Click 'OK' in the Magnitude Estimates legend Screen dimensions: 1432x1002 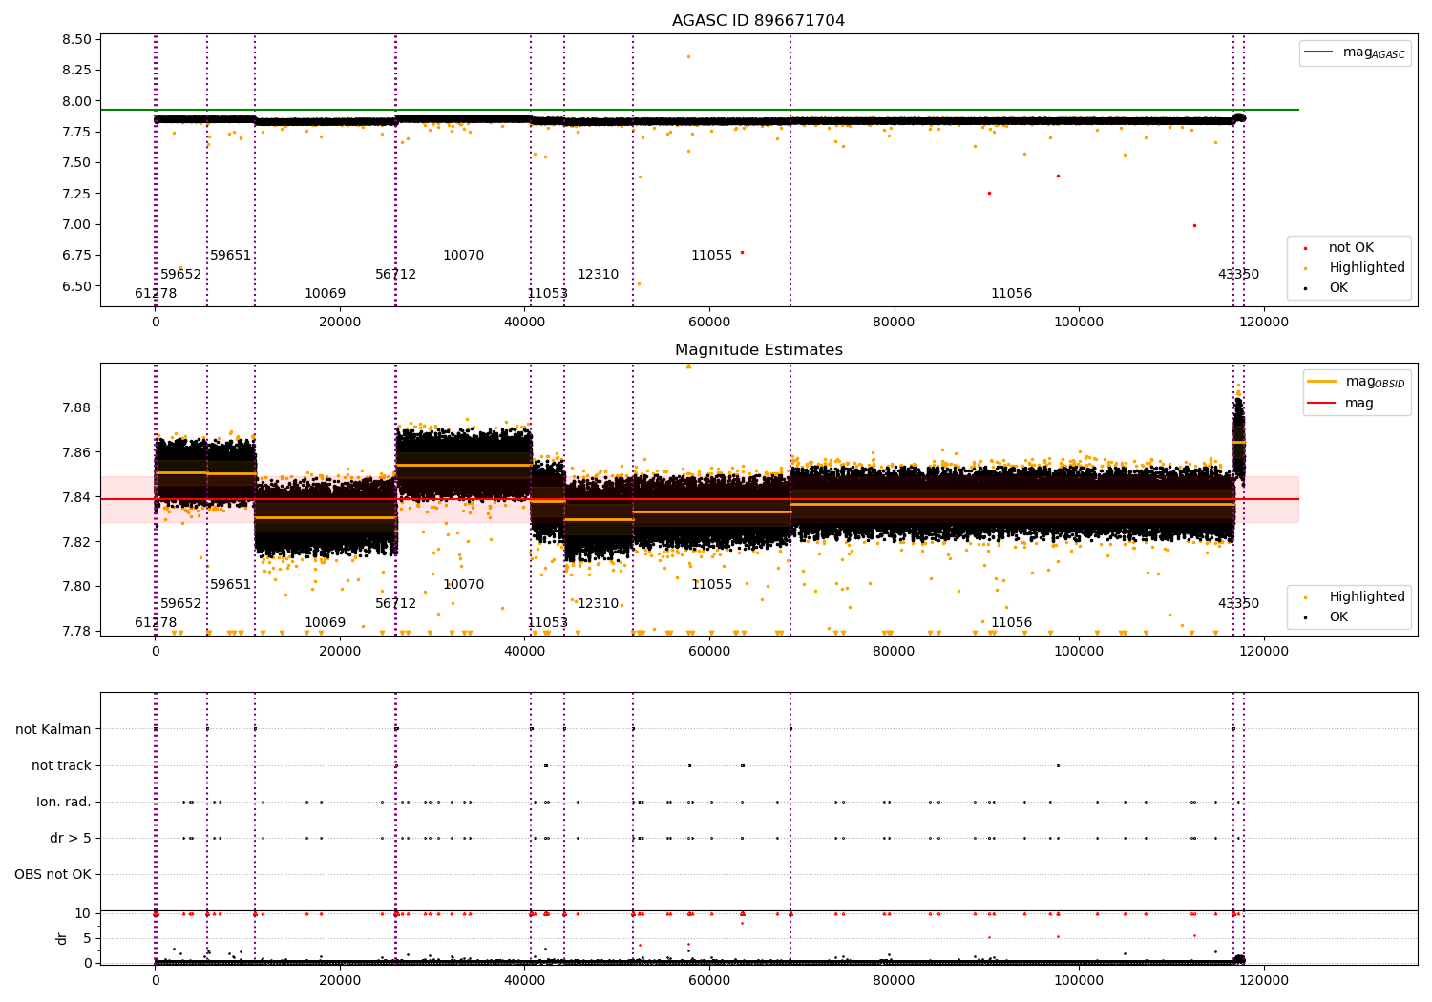click(1338, 617)
